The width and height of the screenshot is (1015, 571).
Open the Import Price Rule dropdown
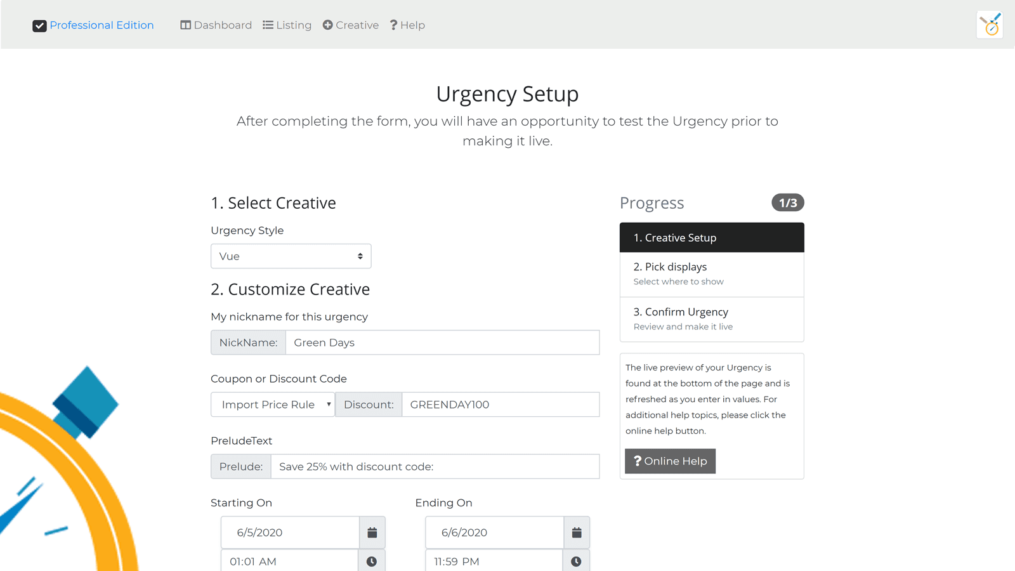(x=272, y=404)
